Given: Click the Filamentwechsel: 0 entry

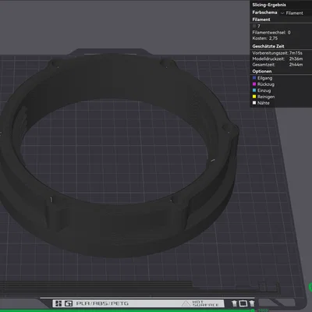Looking at the screenshot, I should [x=271, y=33].
